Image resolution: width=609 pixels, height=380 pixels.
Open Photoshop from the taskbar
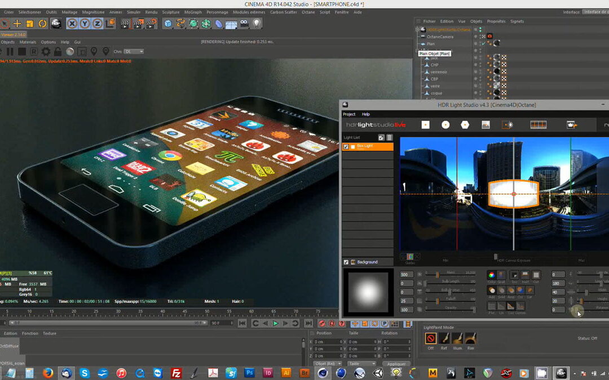pyautogui.click(x=249, y=373)
